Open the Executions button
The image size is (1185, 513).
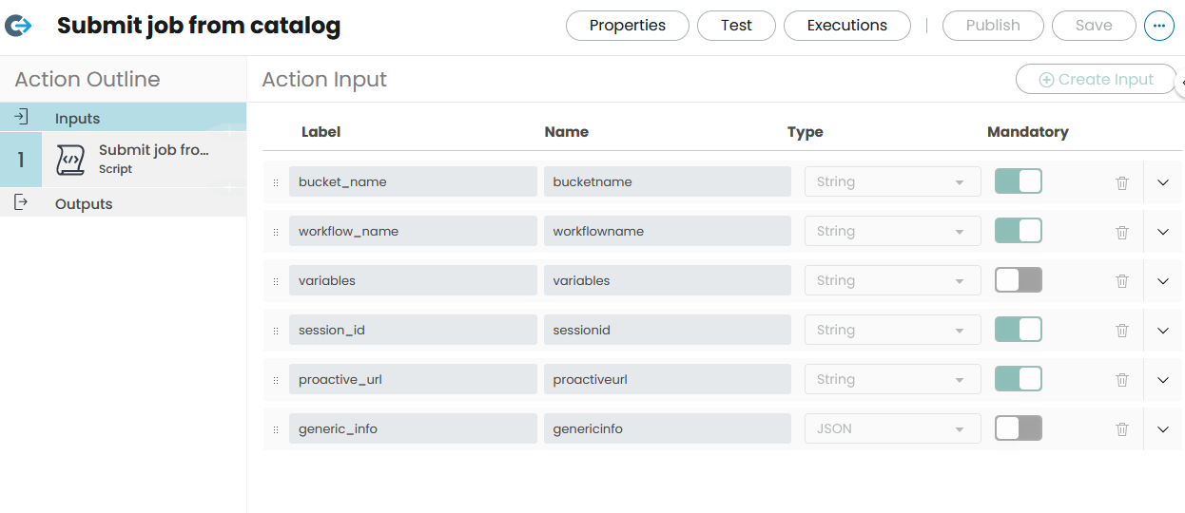[847, 26]
